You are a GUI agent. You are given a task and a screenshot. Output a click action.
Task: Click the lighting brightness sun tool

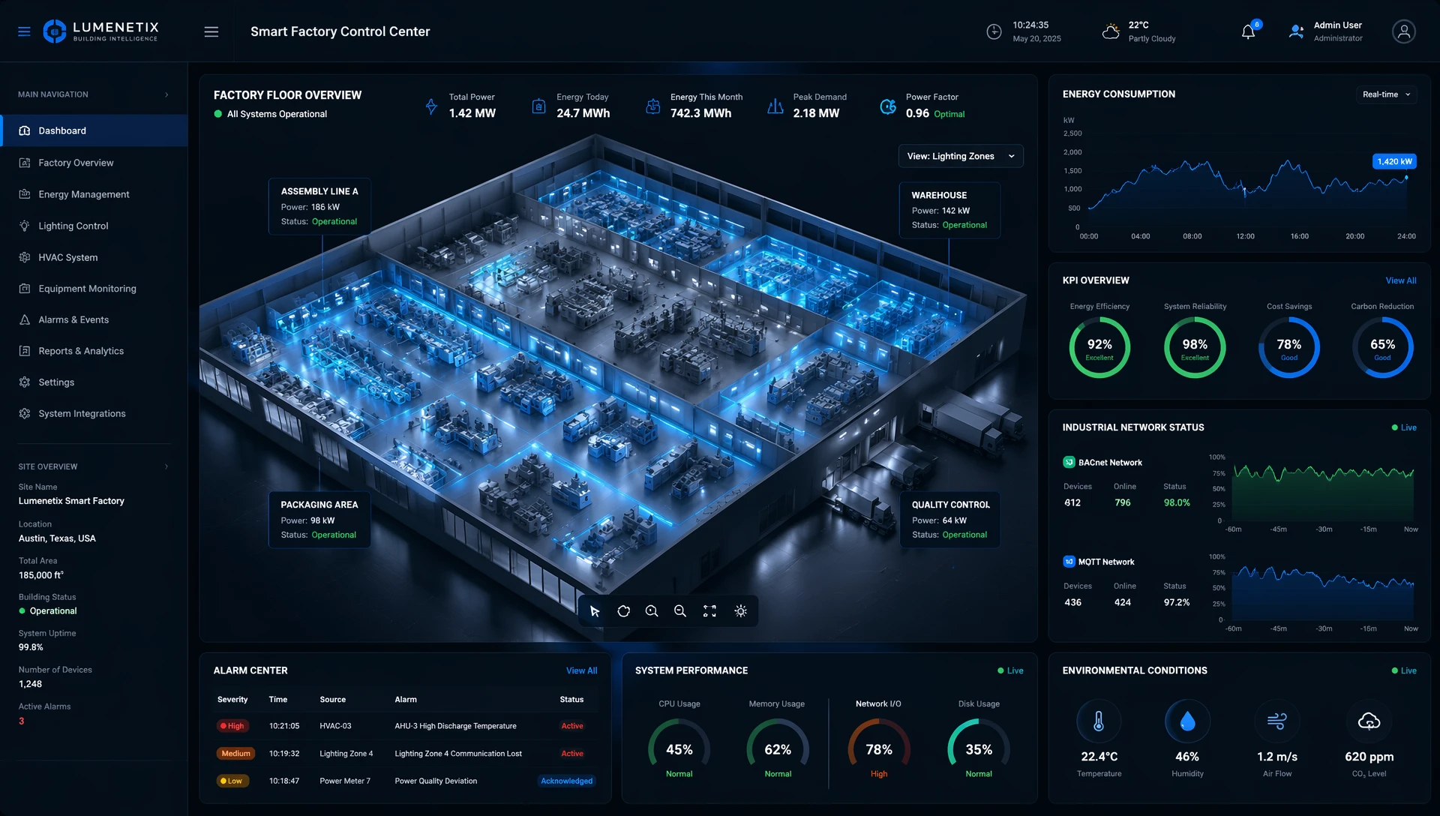tap(740, 611)
